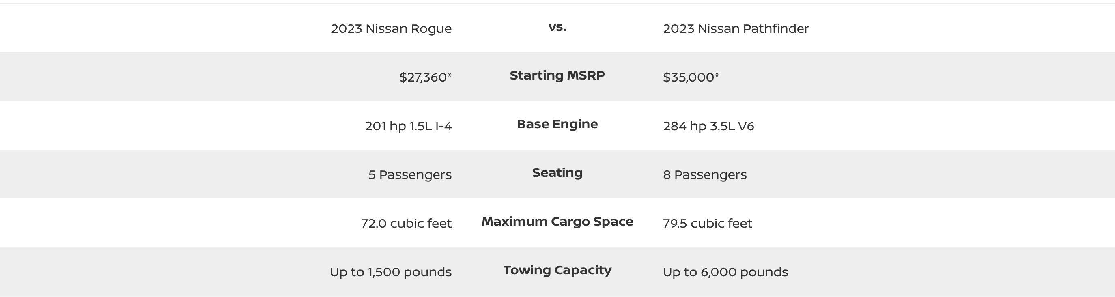
Task: Select the Starting MSRP row label
Action: coord(557,75)
